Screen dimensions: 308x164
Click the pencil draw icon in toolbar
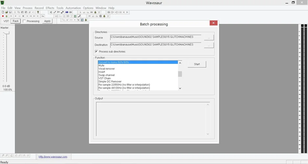[79, 16]
